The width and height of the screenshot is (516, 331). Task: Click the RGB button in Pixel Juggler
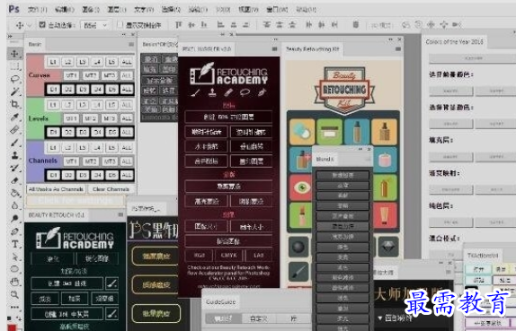[x=199, y=256]
